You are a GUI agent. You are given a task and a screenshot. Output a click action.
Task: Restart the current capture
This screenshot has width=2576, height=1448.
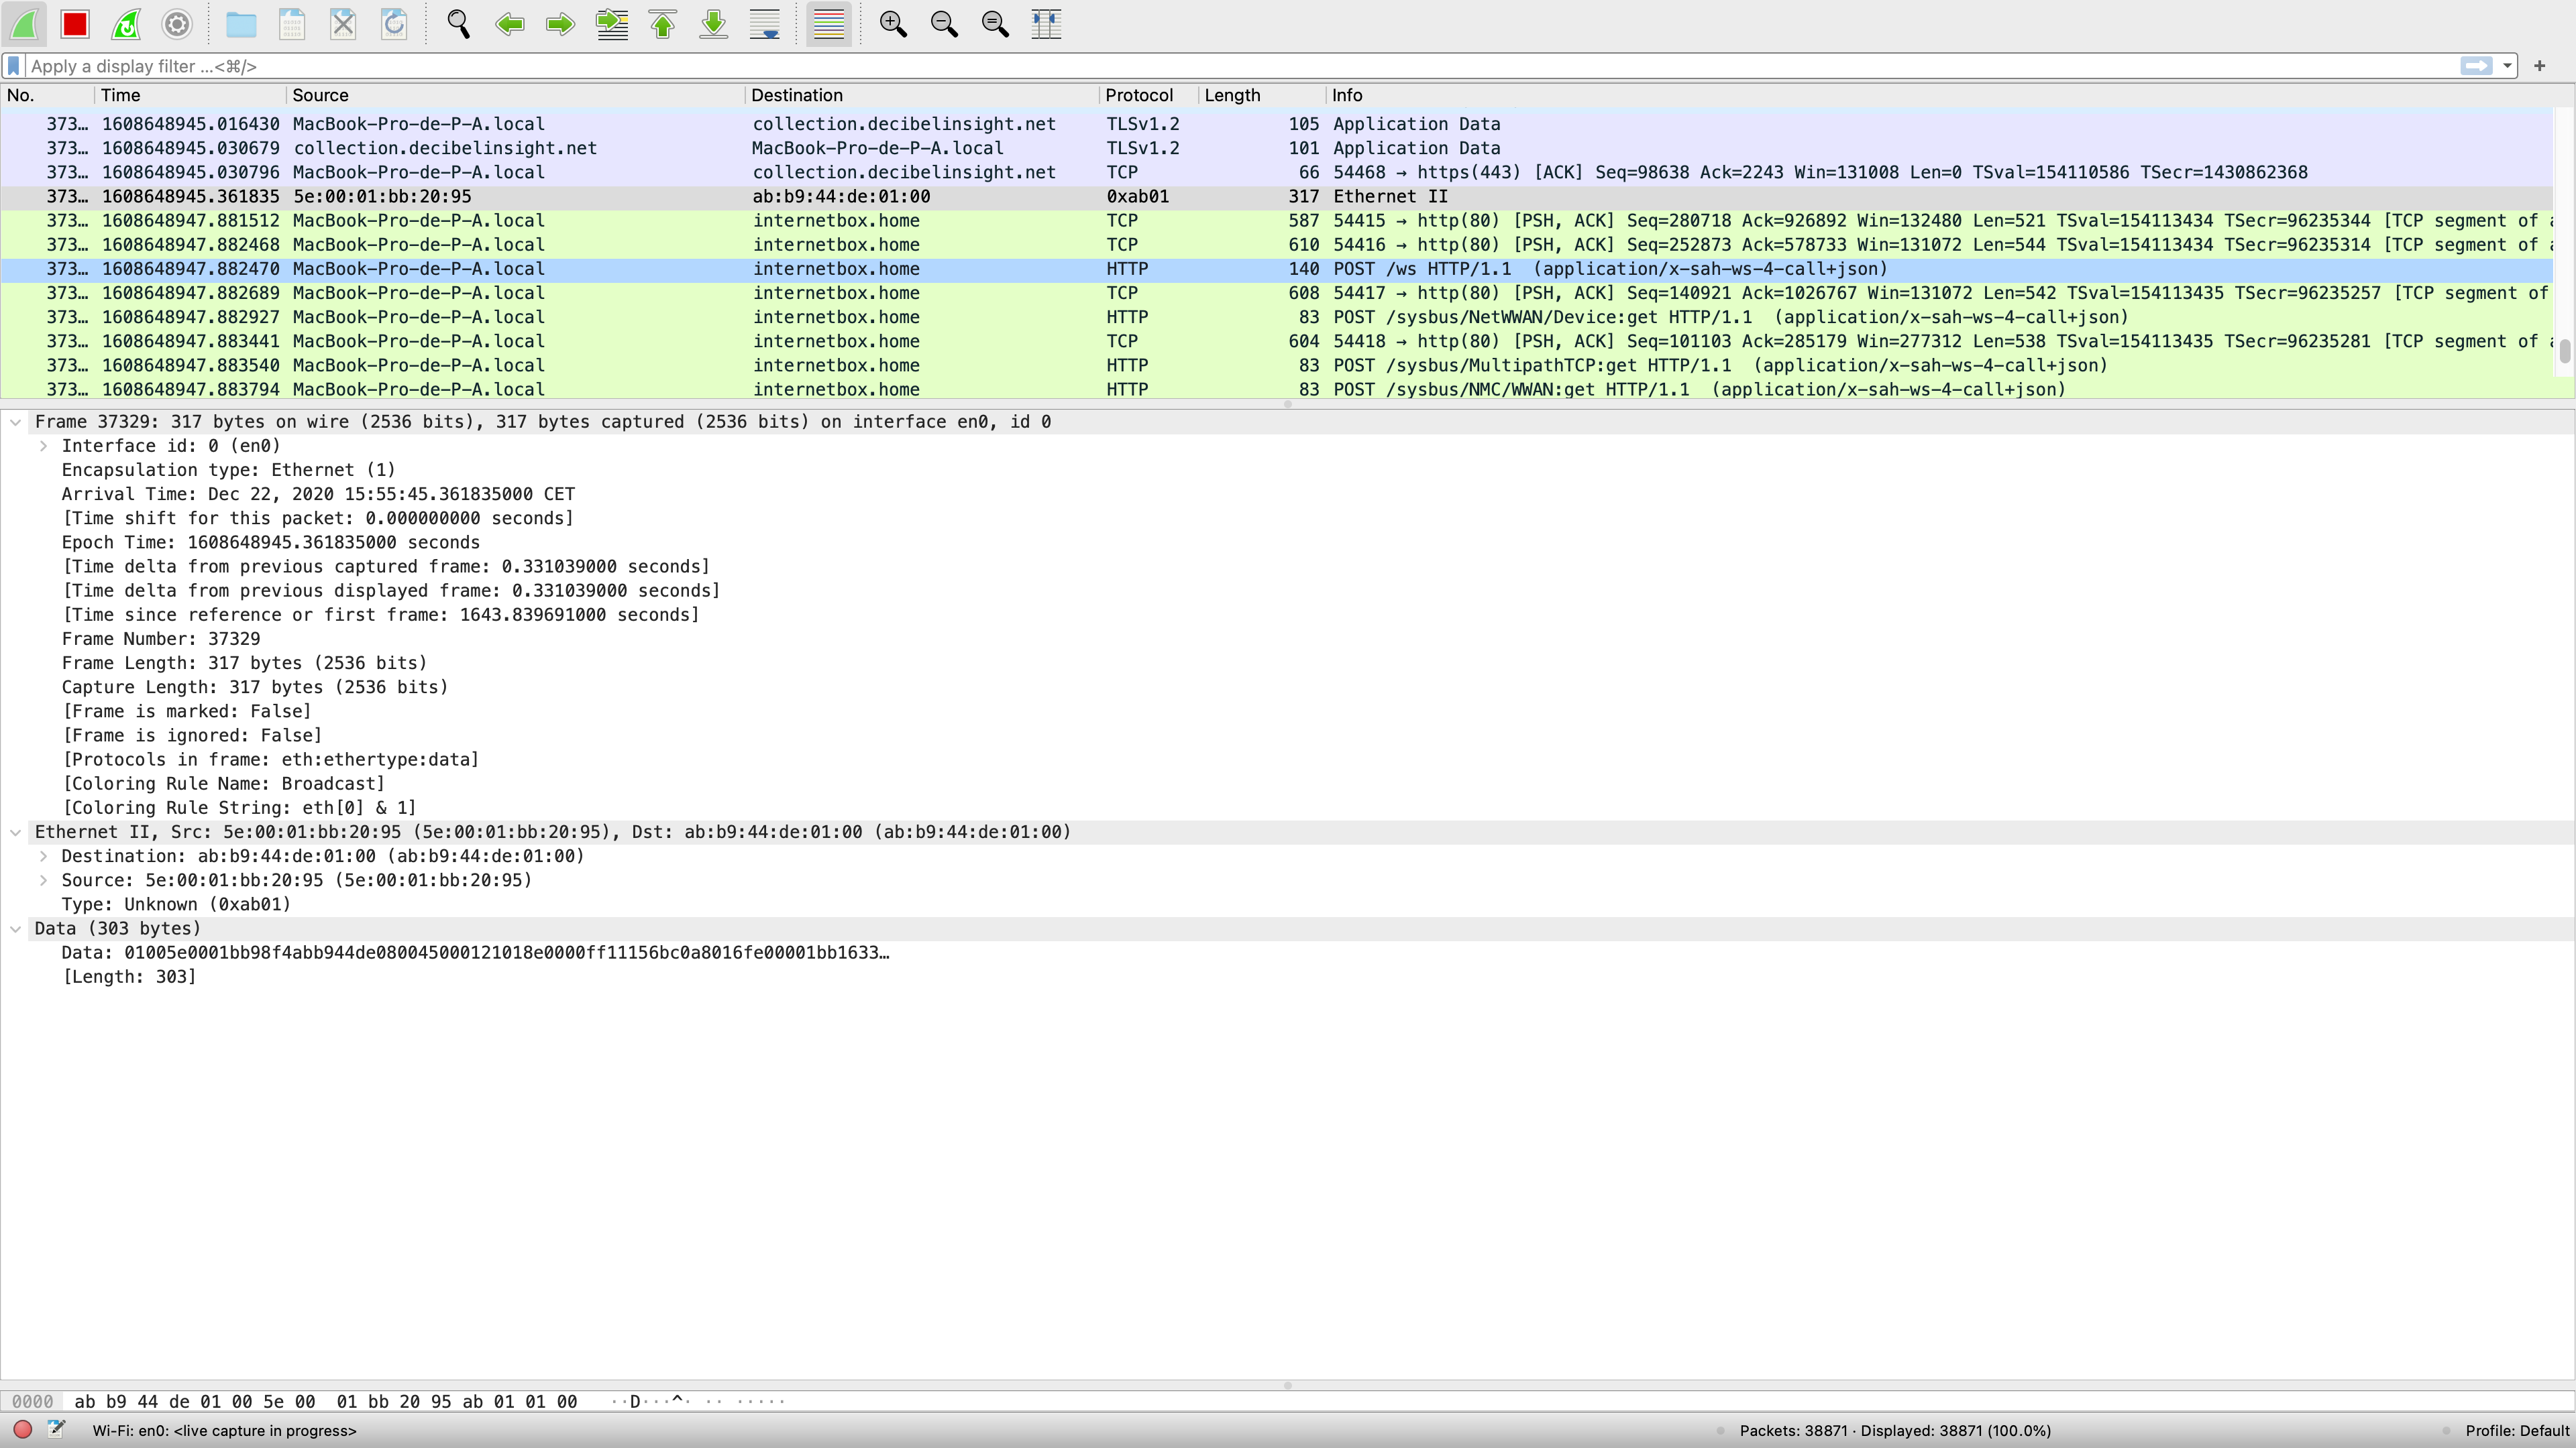pos(126,24)
